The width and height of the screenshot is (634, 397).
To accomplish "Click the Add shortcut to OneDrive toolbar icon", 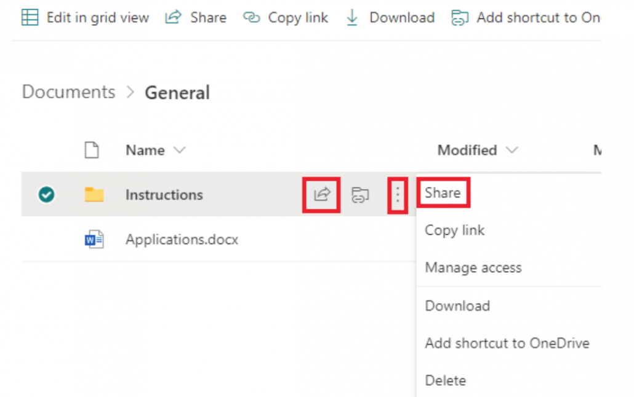I will point(460,17).
